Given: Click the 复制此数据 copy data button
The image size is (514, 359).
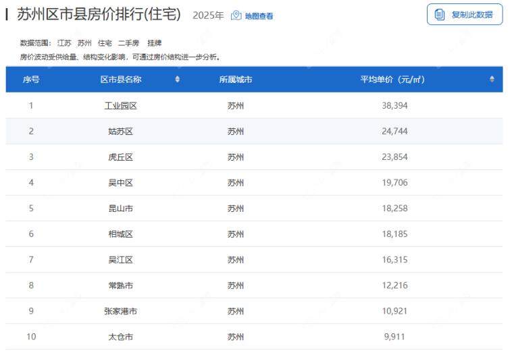Looking at the screenshot, I should [x=465, y=14].
